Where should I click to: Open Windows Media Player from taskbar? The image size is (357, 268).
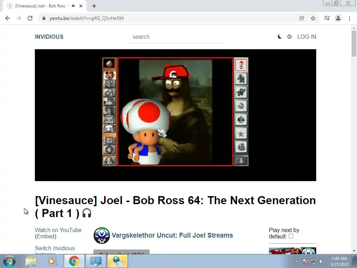tap(52, 261)
